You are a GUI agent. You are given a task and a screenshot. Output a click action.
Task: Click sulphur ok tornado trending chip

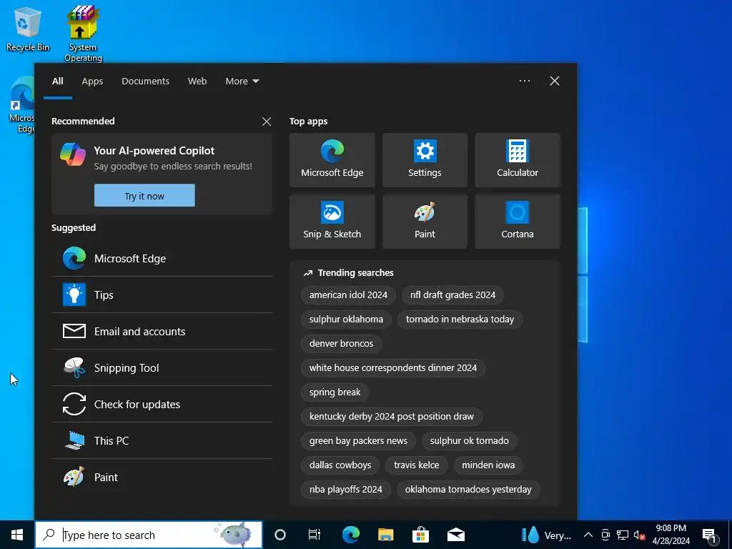pos(469,440)
